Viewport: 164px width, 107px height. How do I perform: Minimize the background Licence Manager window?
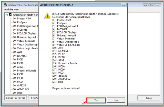[x=146, y=5]
